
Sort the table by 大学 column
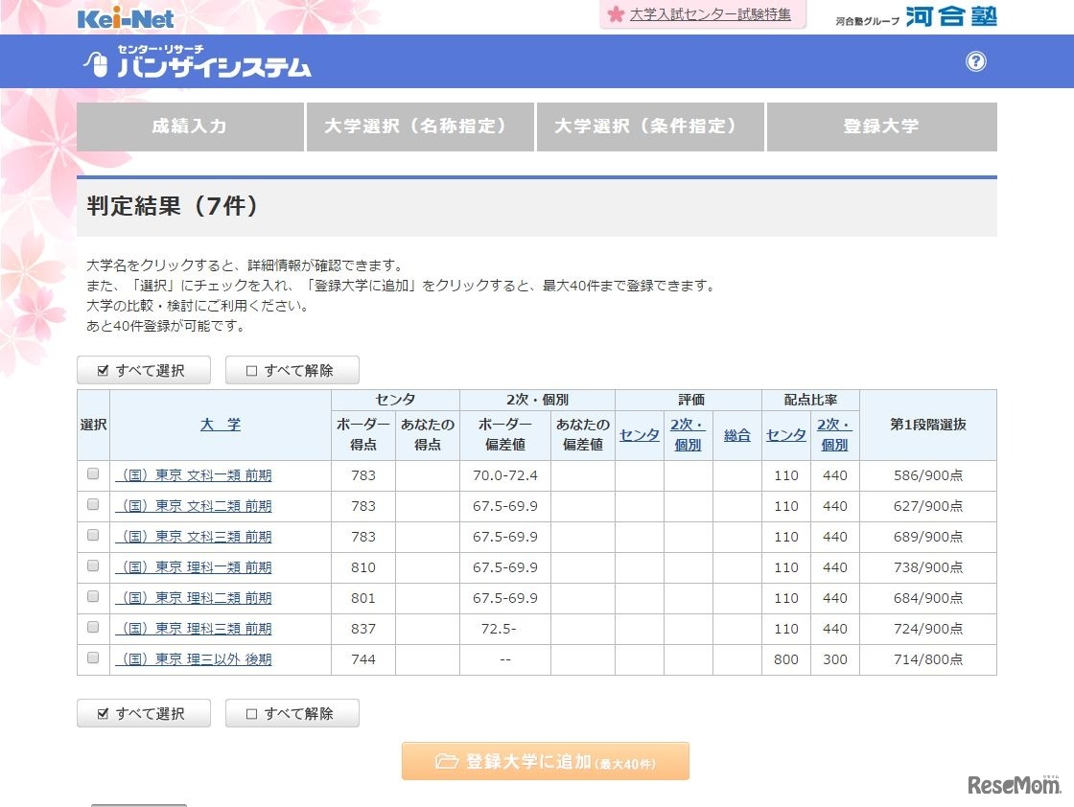[x=221, y=424]
